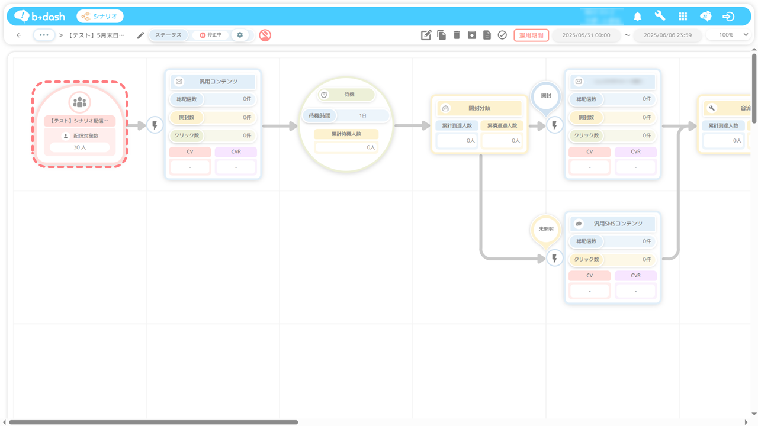Delete scenario with trash icon
The image size is (758, 426).
point(457,35)
